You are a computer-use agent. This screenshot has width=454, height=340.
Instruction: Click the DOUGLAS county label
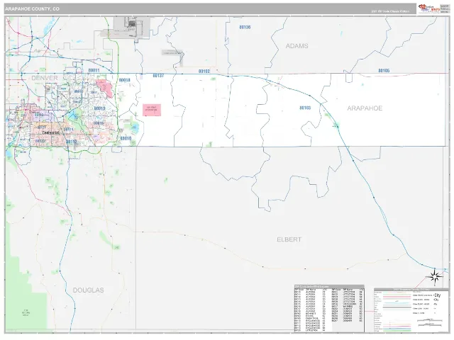88,290
